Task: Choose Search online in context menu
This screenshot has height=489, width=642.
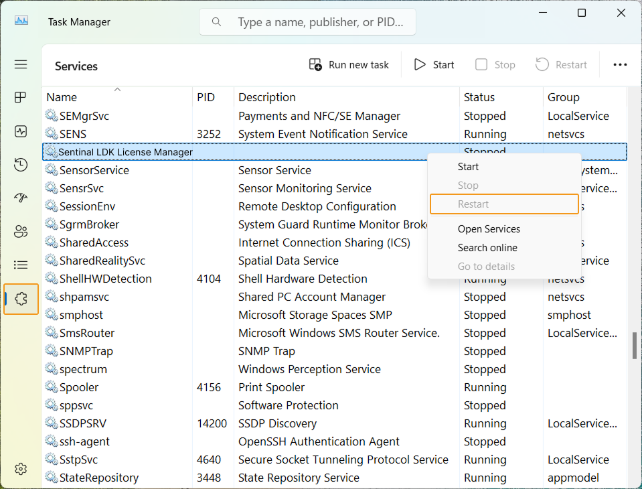Action: (x=487, y=248)
